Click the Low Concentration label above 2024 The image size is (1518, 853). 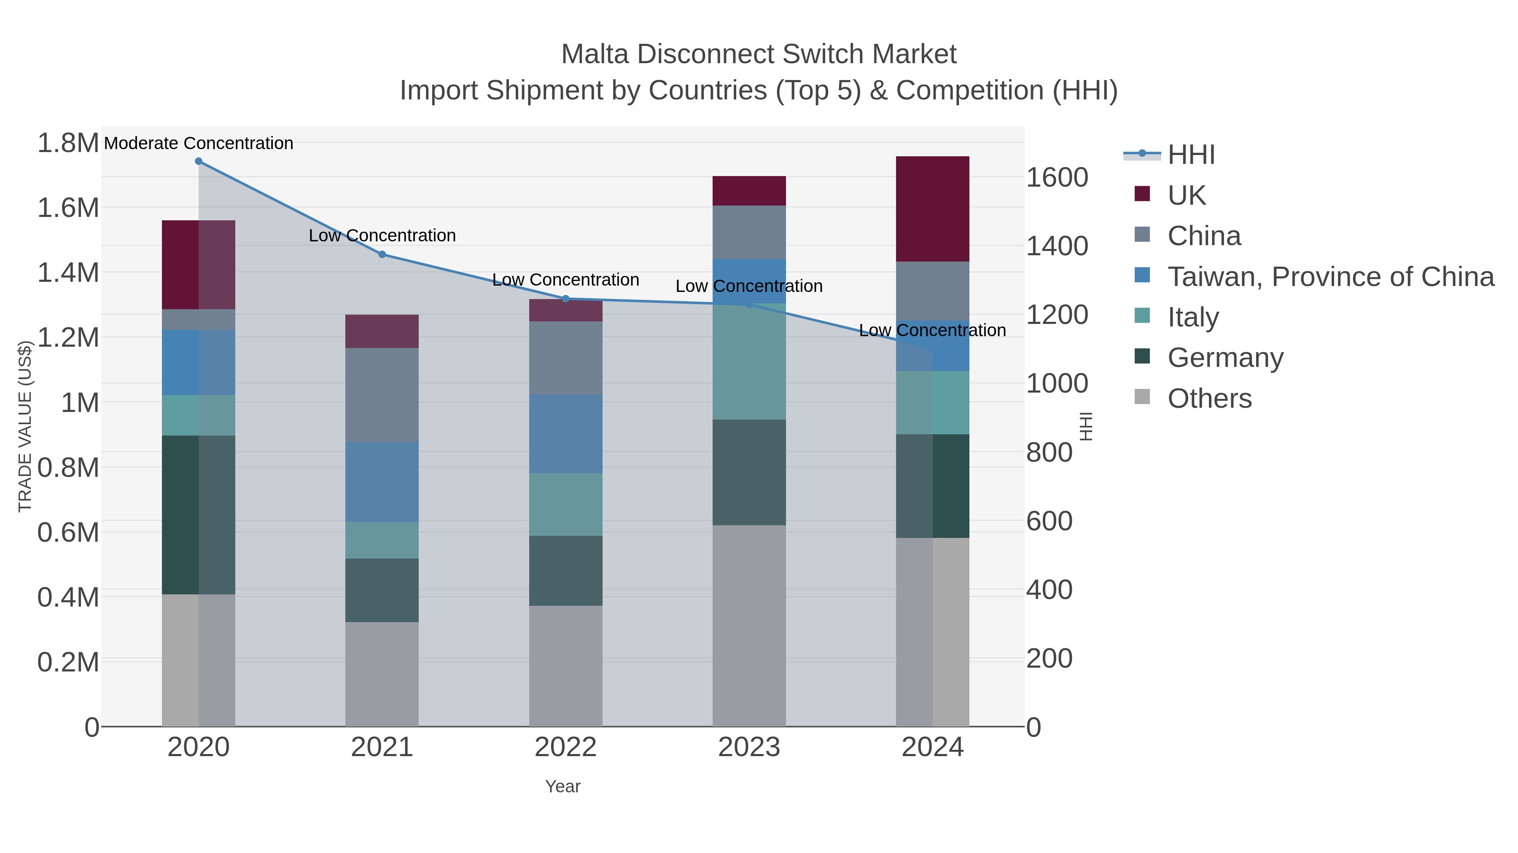933,330
